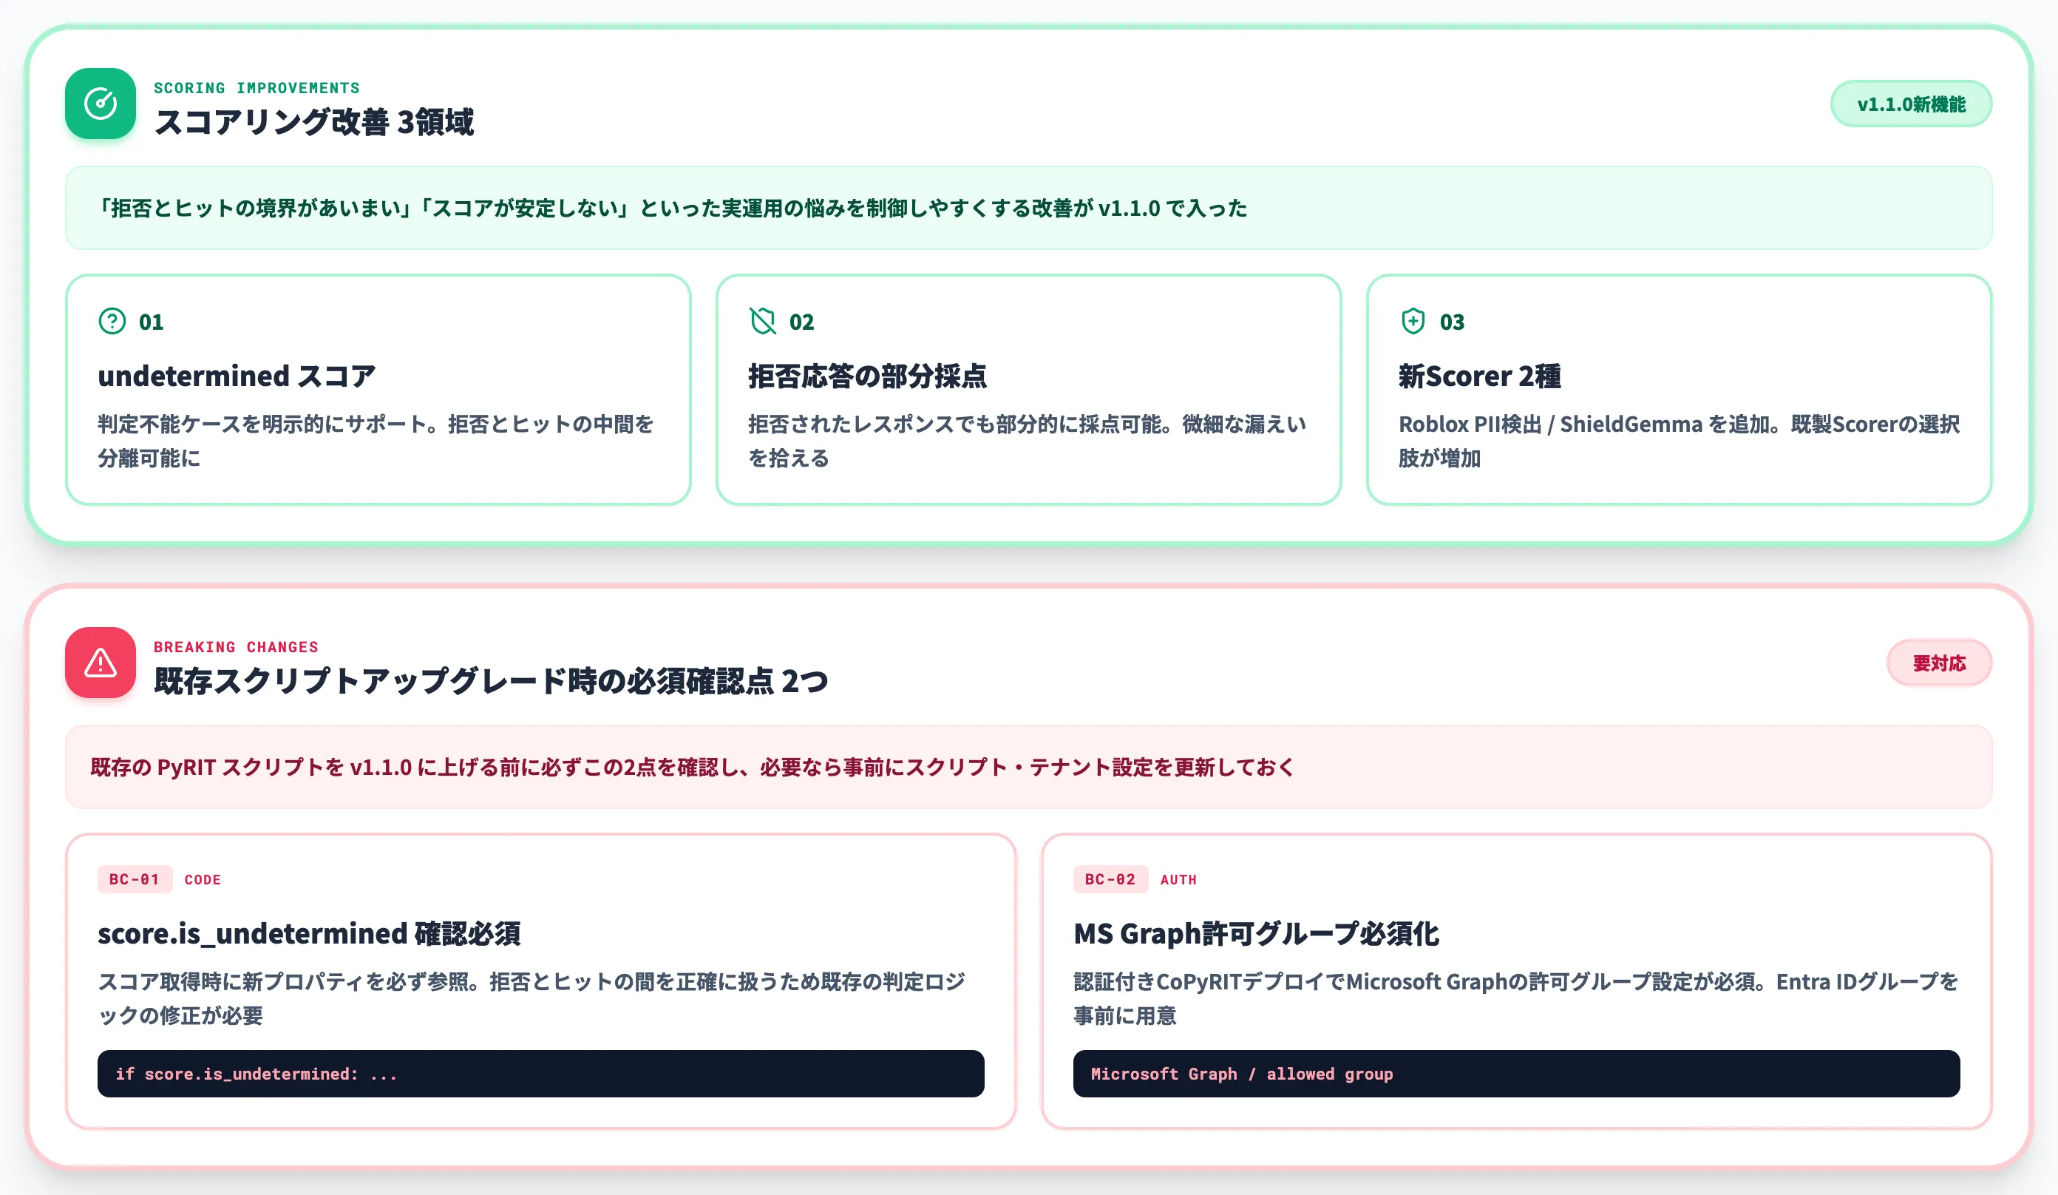Click the title score.is_undetermined 確認必須
The width and height of the screenshot is (2058, 1195).
(309, 932)
